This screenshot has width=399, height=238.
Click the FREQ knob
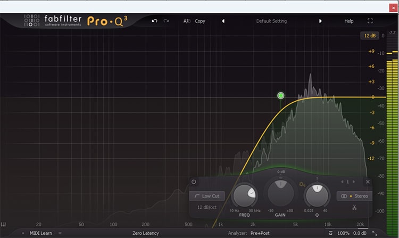(x=245, y=195)
